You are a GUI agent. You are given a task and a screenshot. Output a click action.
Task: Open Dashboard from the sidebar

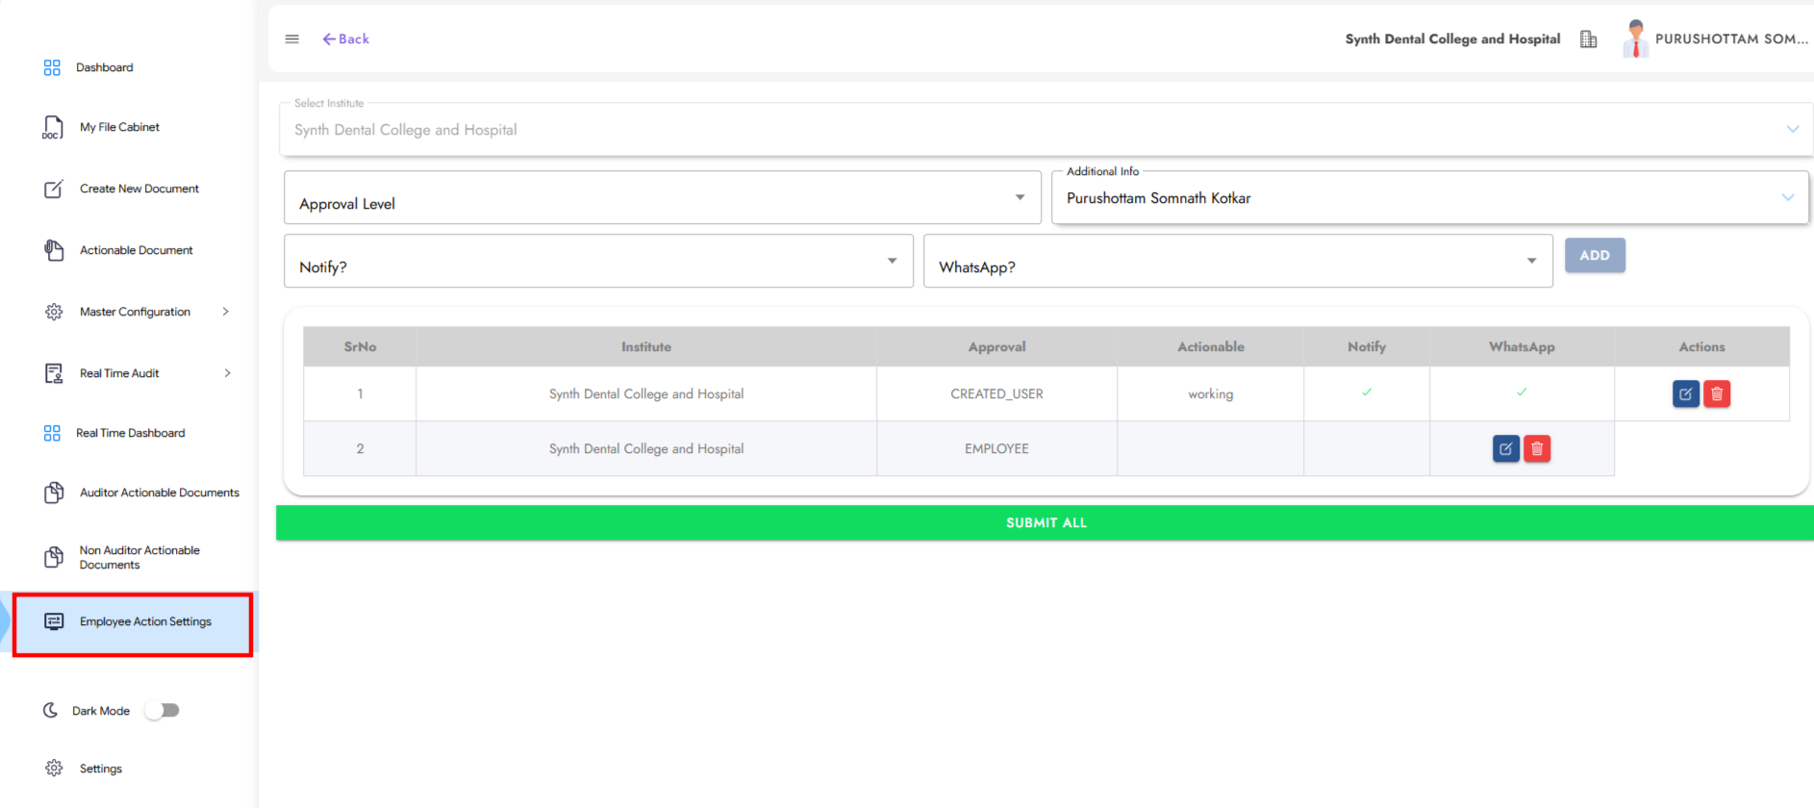point(105,67)
